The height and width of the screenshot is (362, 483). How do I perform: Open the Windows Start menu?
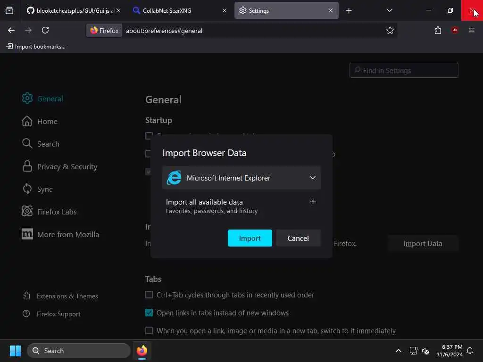(x=15, y=351)
